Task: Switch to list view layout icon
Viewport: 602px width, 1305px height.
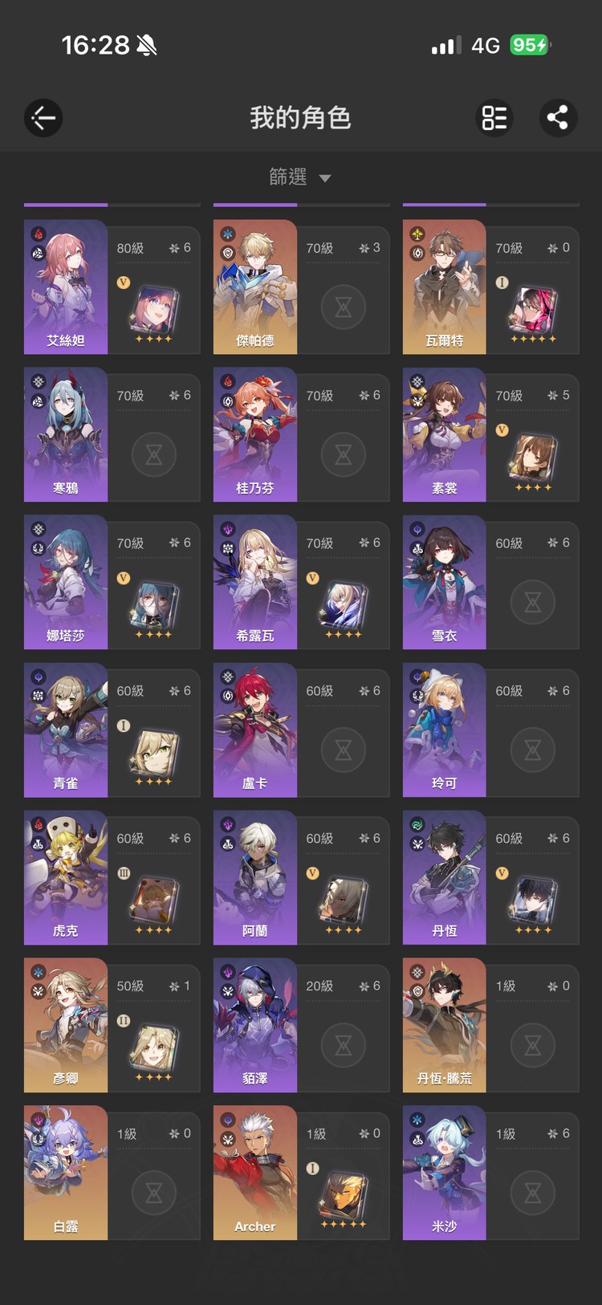Action: click(x=494, y=118)
